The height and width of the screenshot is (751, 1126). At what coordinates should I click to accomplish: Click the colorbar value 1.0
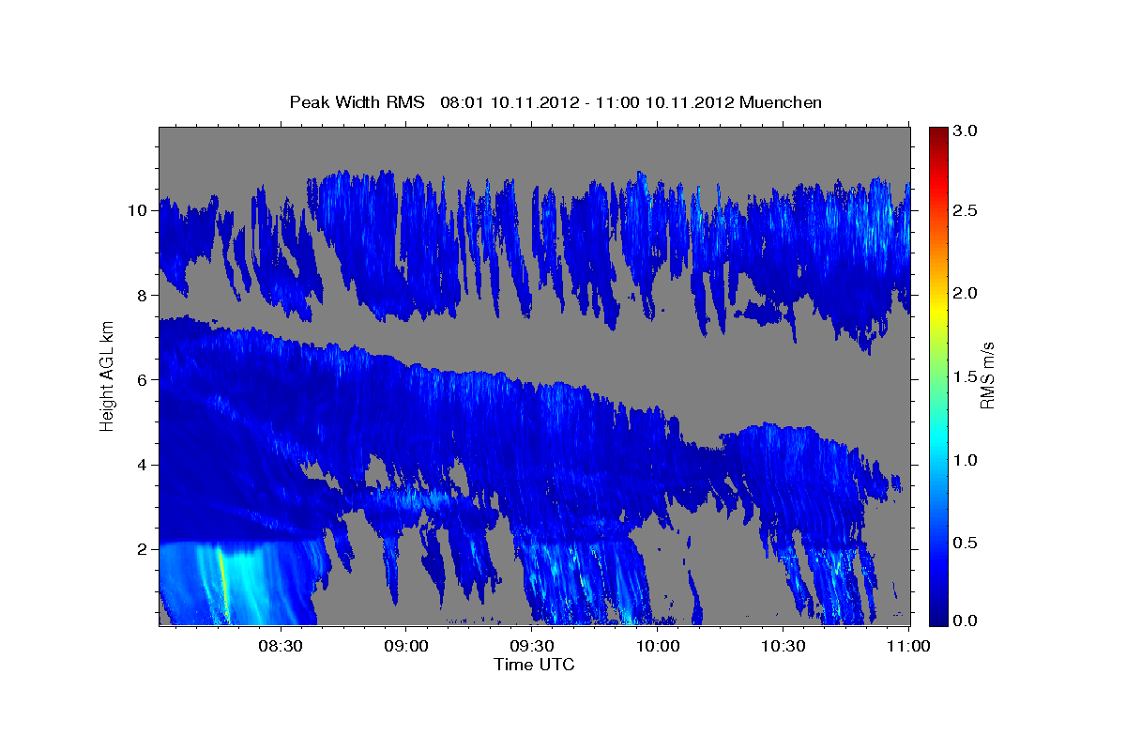966,460
